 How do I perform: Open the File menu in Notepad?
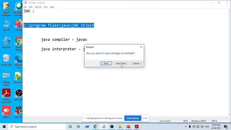coord(25,7)
